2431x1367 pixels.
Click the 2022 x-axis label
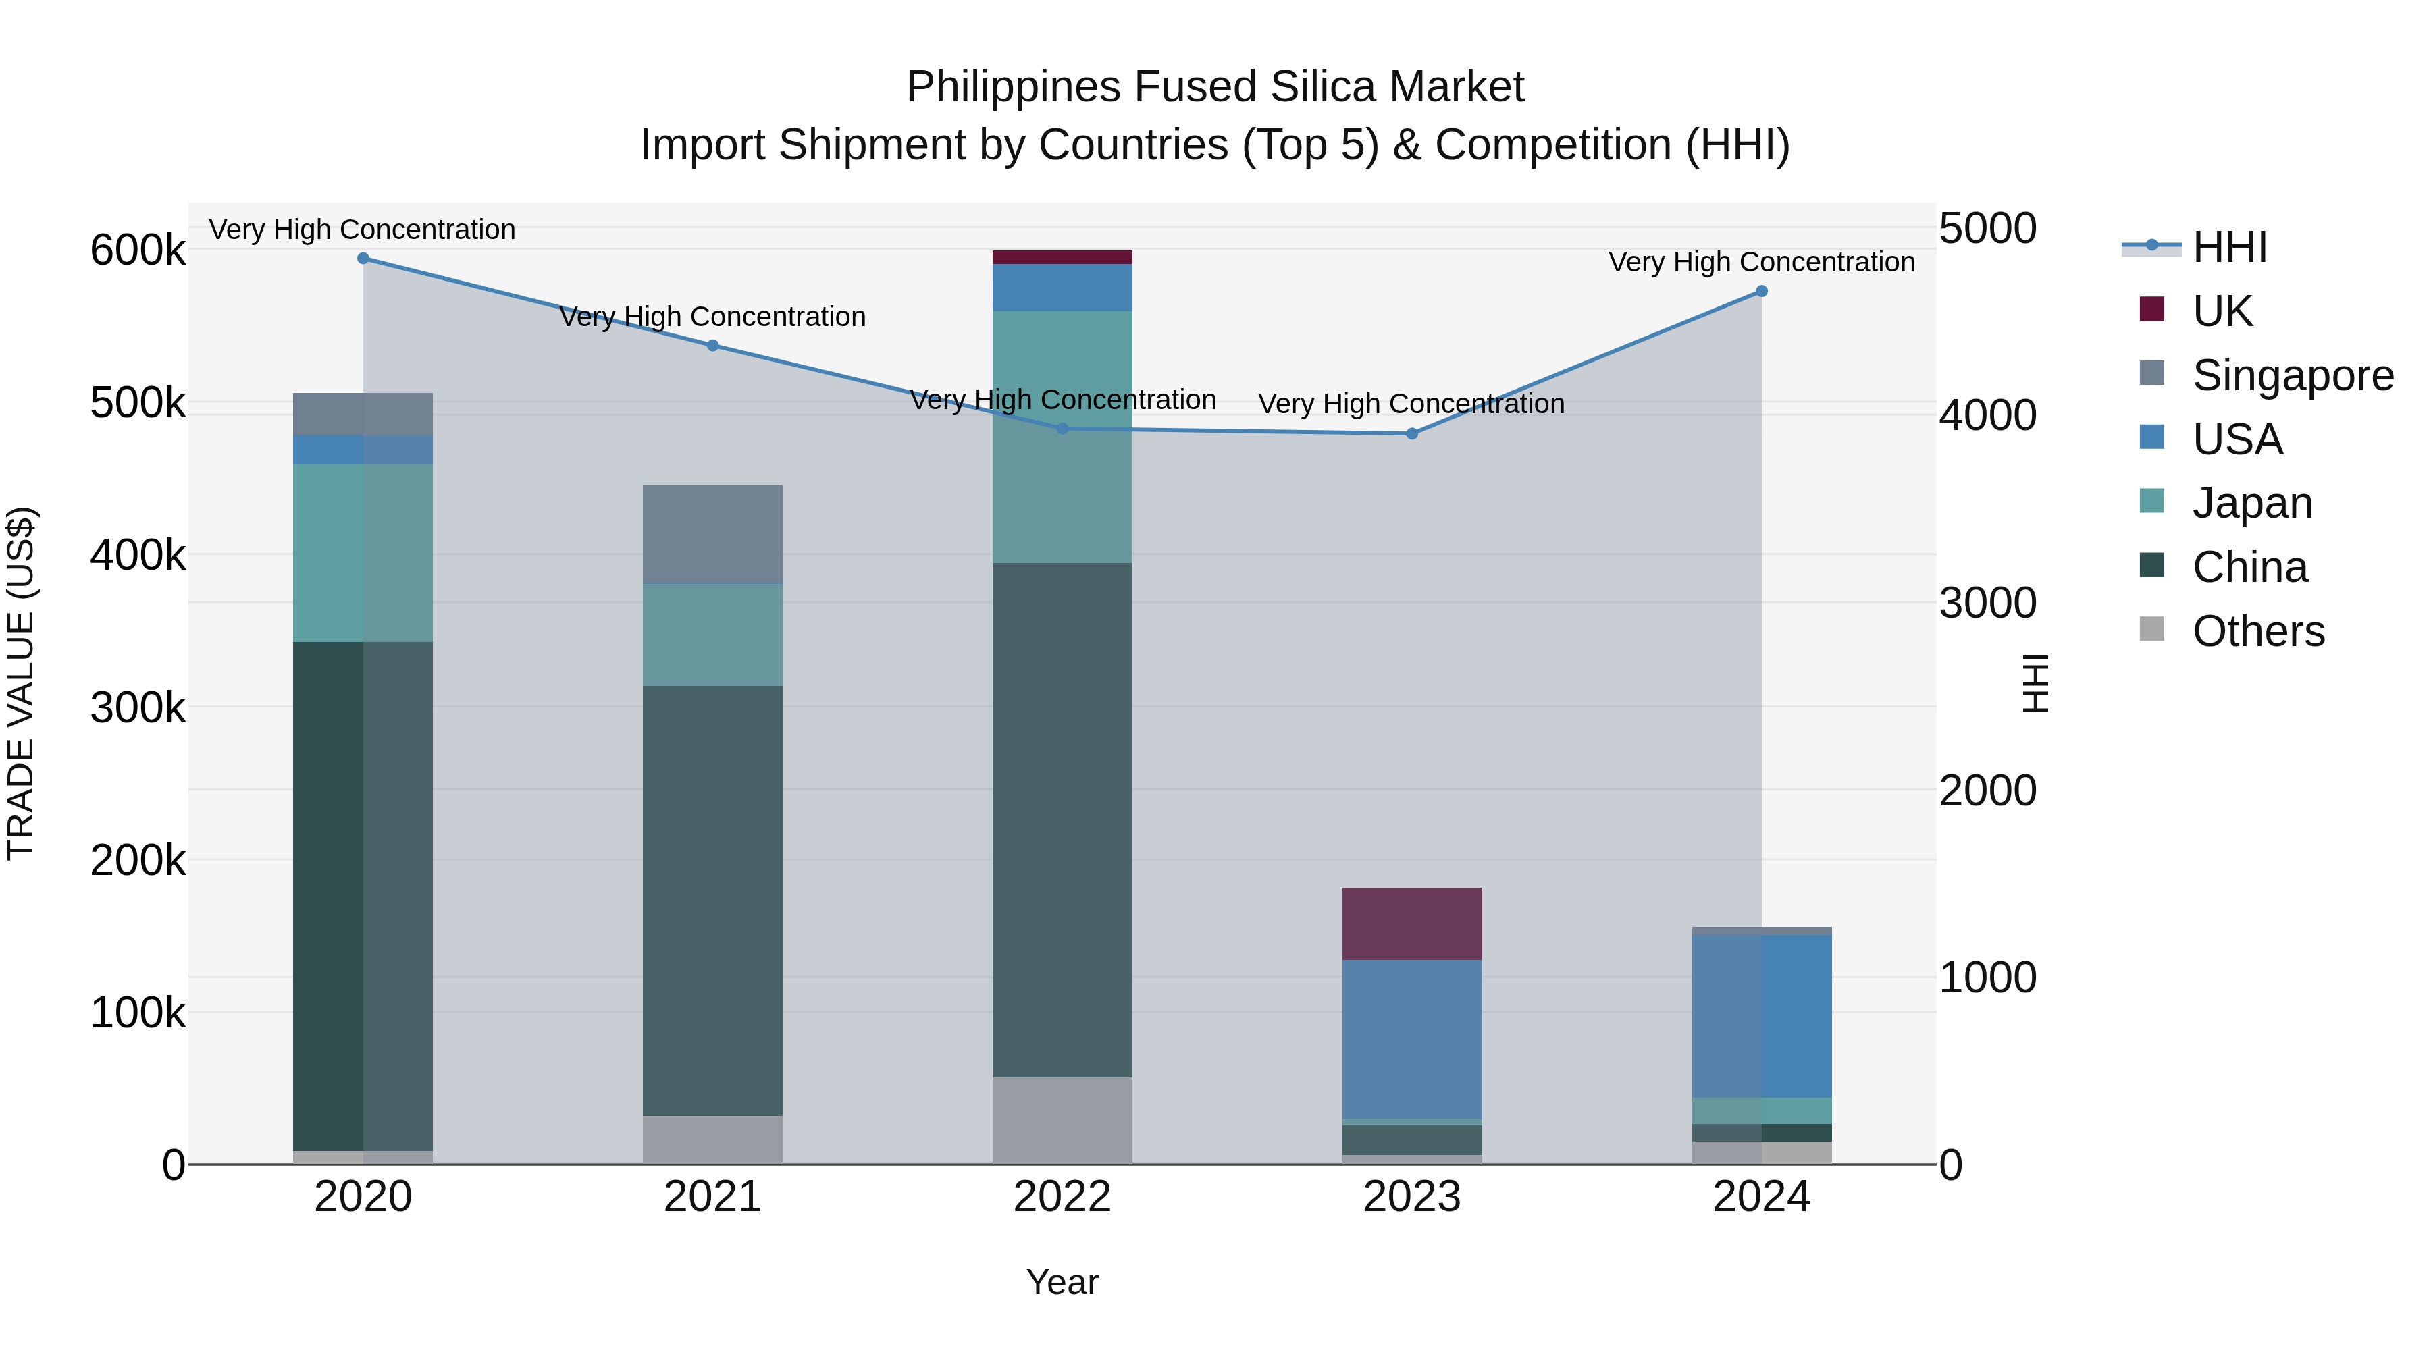[x=1063, y=1197]
